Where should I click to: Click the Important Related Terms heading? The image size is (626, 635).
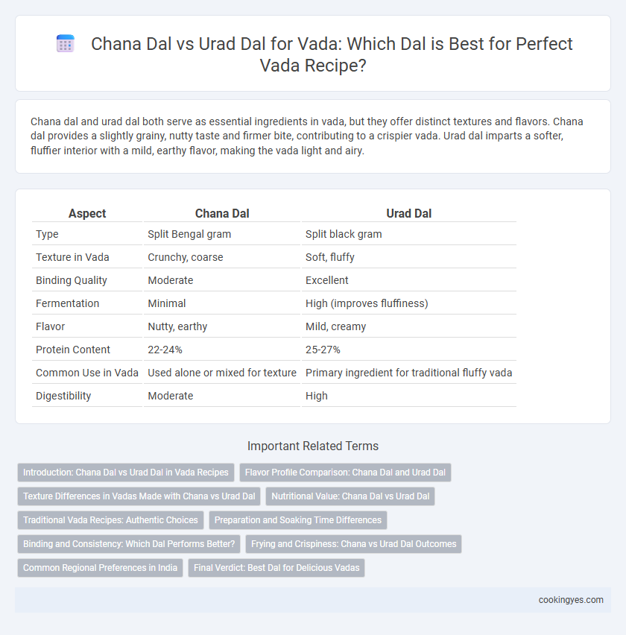point(313,446)
